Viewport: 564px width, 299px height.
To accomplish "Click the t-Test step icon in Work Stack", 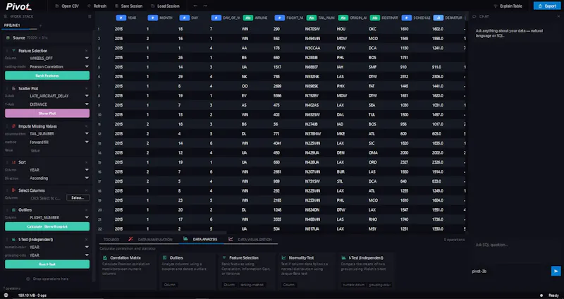I will [13, 240].
